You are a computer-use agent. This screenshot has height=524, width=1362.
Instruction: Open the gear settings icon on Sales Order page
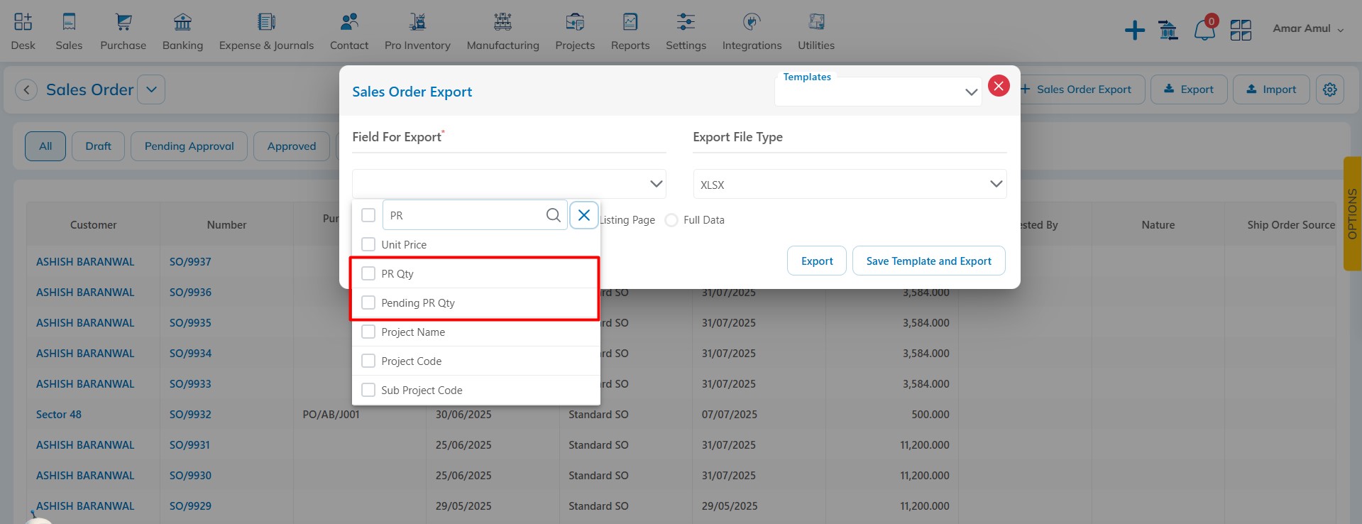click(x=1330, y=89)
